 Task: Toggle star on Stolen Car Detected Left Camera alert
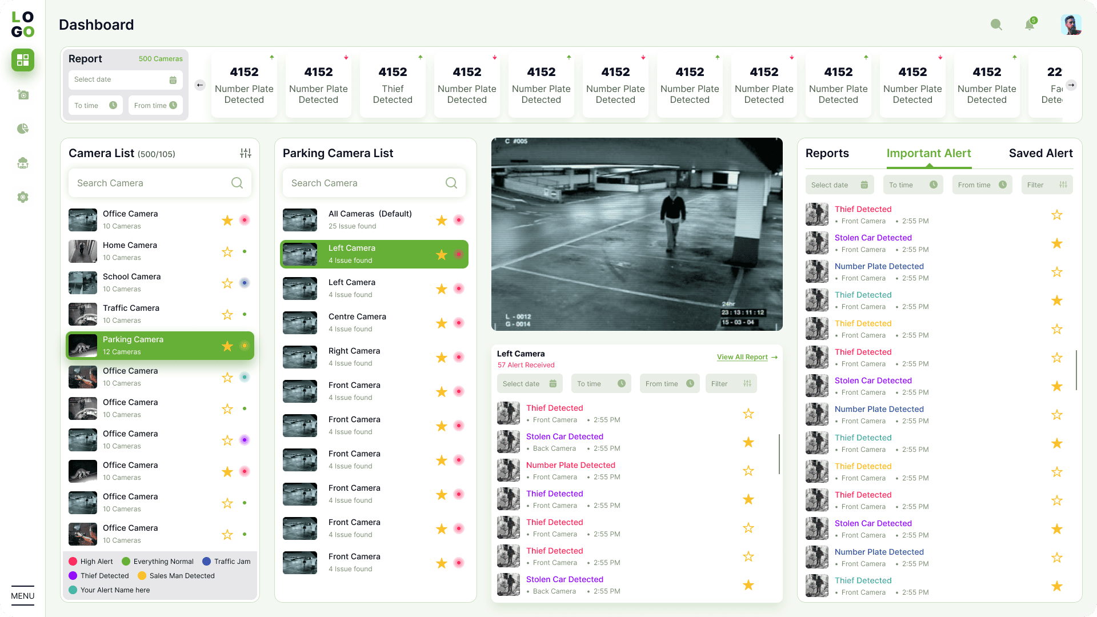[x=748, y=442]
